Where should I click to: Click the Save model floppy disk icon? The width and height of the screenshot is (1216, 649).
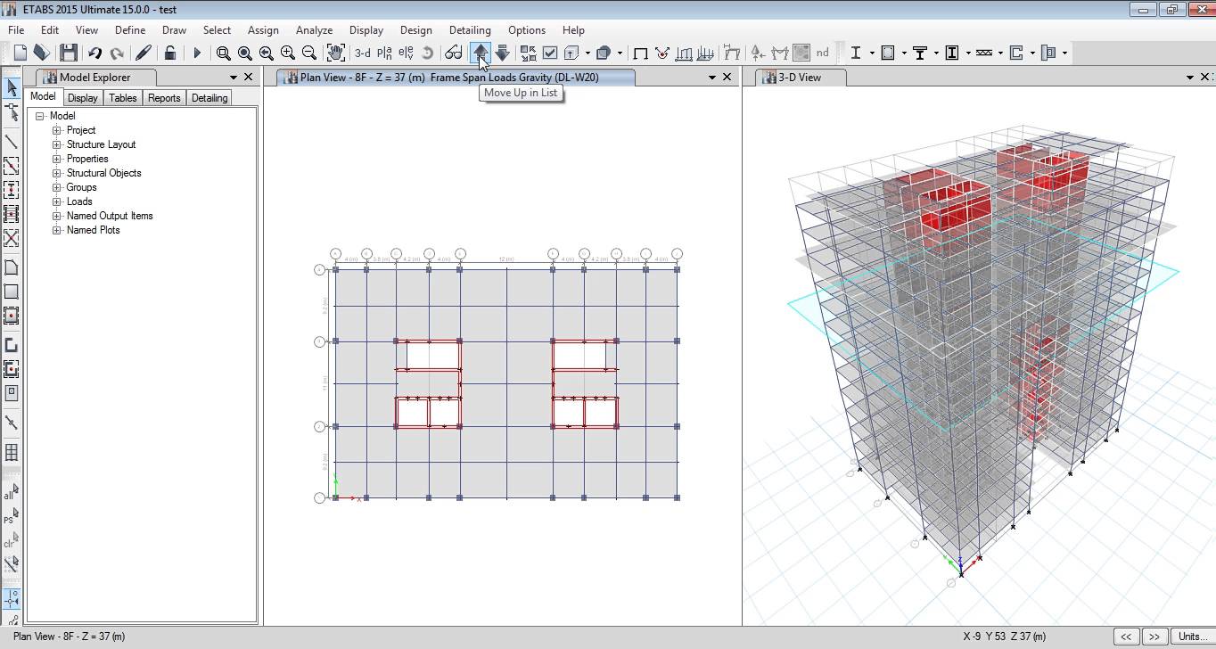[68, 53]
